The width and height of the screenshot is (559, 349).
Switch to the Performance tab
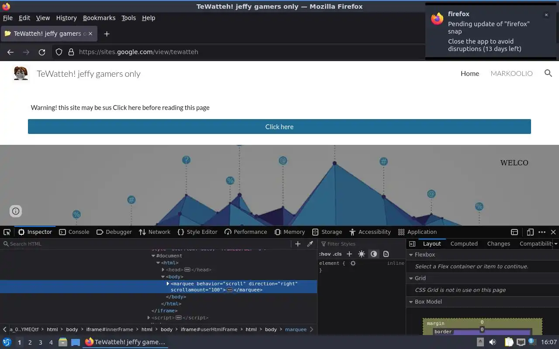pyautogui.click(x=245, y=232)
